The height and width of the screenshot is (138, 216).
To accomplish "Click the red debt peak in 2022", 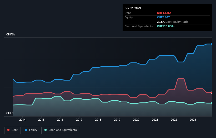I will tap(181, 78).
